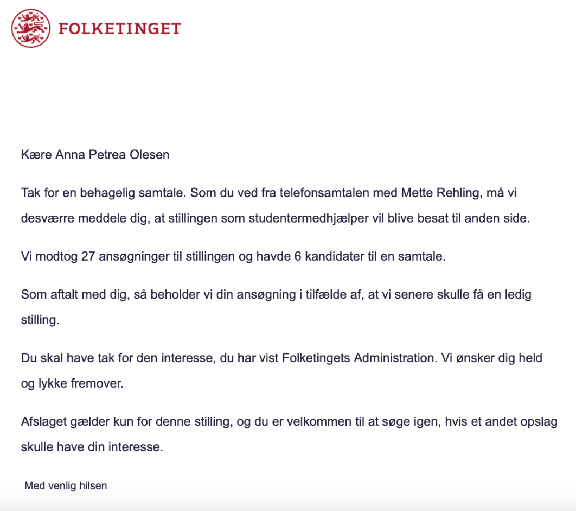The image size is (576, 511).
Task: Click the greeting 'Kære Anna Petrea Olesen'
Action: tap(95, 155)
